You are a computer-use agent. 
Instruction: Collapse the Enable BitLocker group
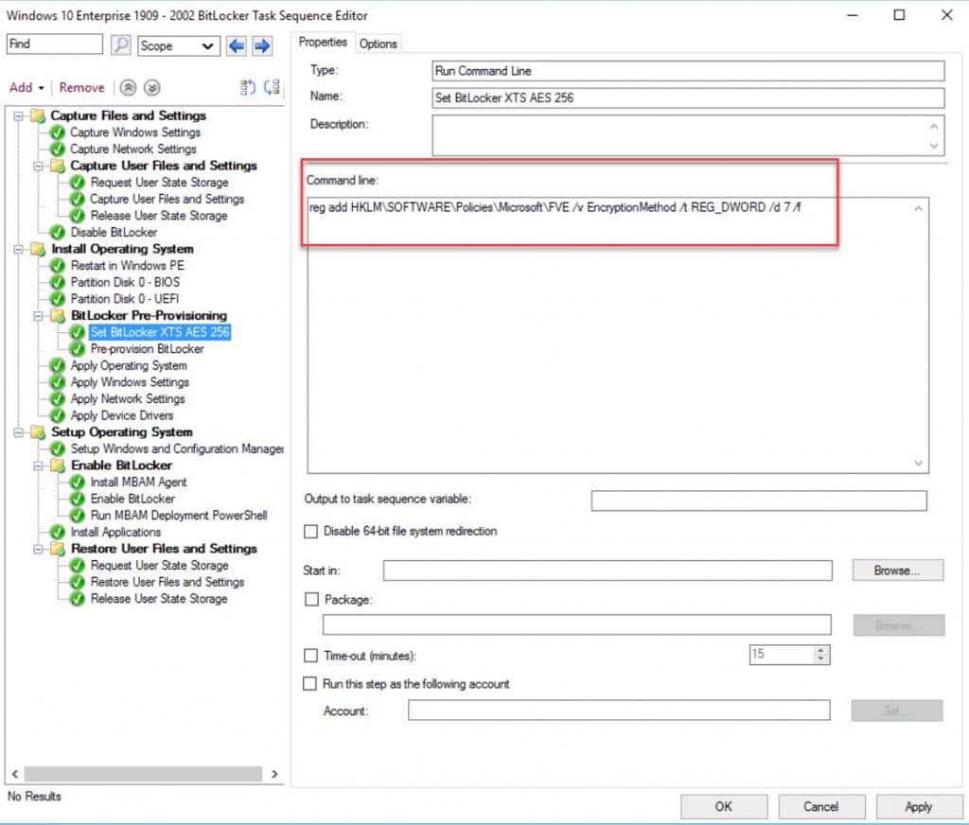(38, 466)
